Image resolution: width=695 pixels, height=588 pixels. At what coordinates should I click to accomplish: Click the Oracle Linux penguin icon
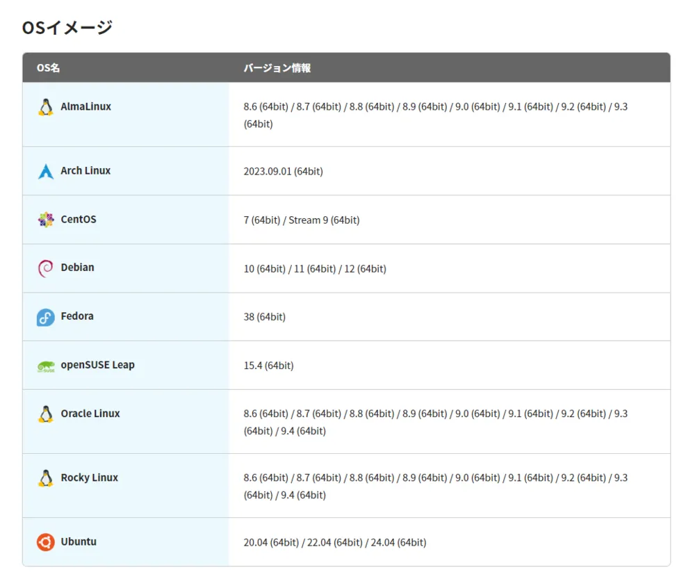pos(46,414)
